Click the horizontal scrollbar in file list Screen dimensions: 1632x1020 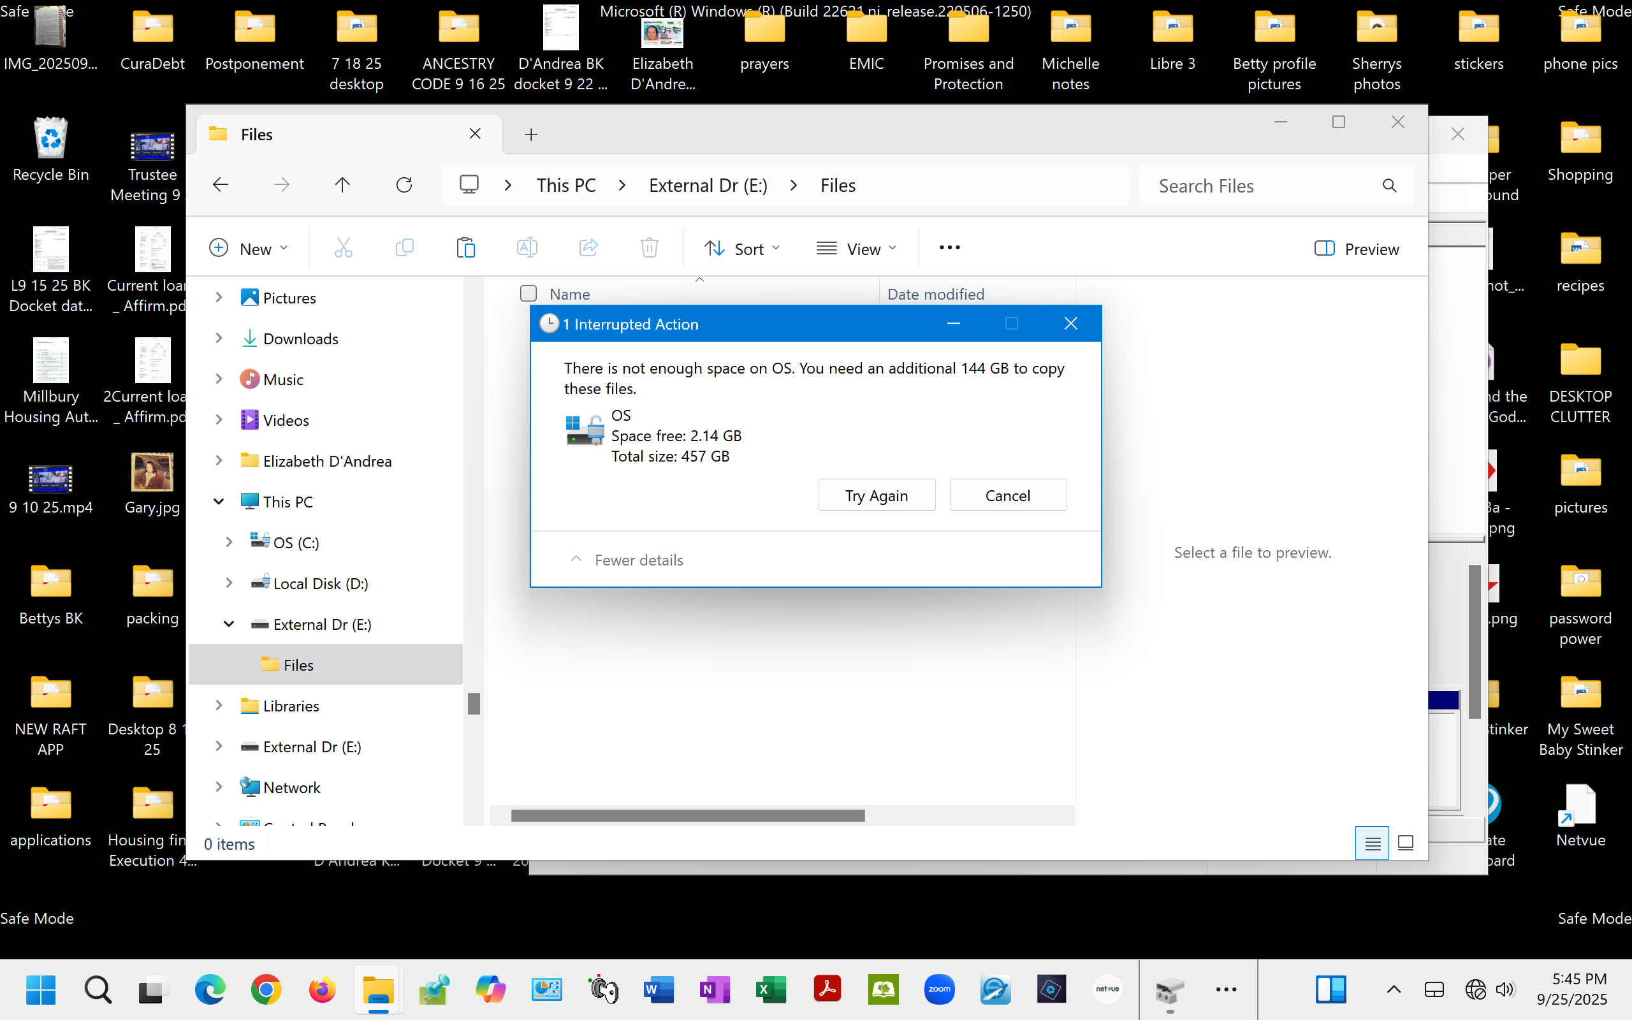(687, 815)
